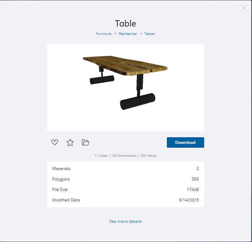Open the Tables breadcrumb link
The image size is (252, 242).
pyautogui.click(x=149, y=34)
